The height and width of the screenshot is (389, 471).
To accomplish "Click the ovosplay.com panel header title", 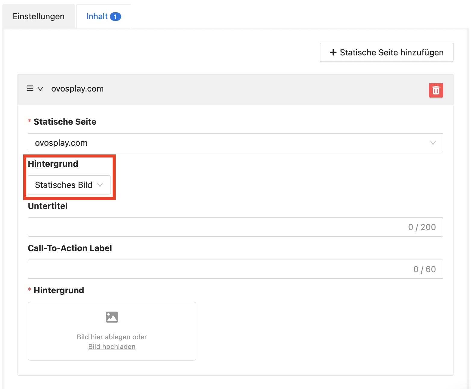I will [x=77, y=89].
